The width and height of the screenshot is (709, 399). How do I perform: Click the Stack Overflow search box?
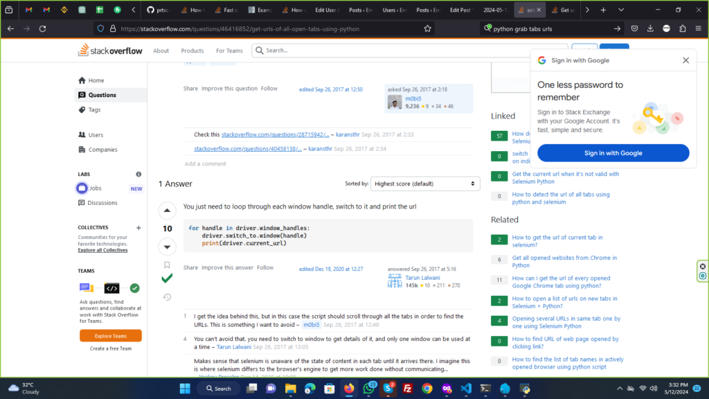(x=409, y=51)
